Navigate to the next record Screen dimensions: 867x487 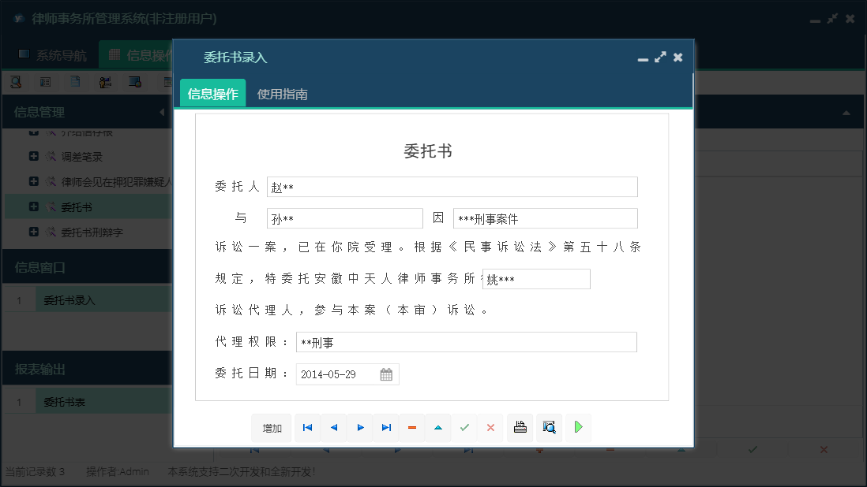coord(360,428)
